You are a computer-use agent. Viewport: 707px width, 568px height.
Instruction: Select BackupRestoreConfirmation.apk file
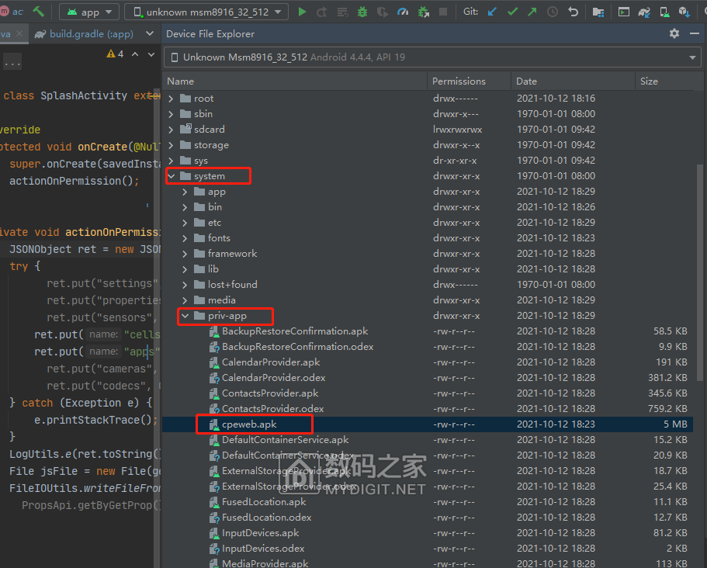(428, 331)
